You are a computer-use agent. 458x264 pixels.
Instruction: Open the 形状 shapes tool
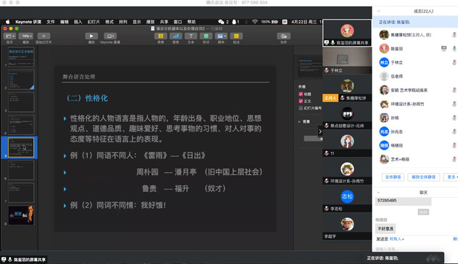(206, 36)
